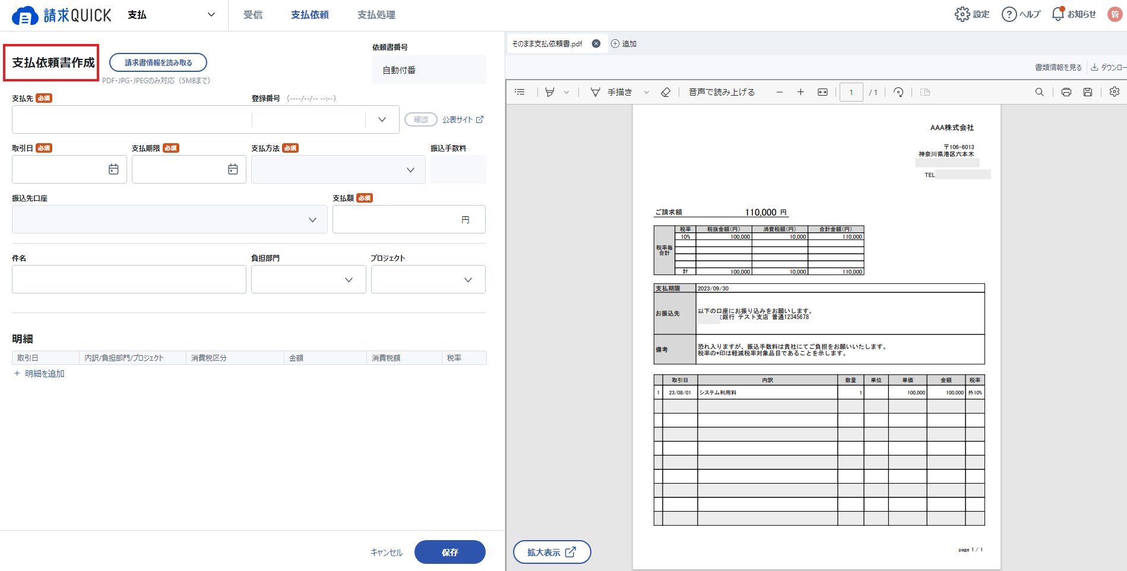Select the eraser tool in PDF toolbar
This screenshot has width=1127, height=571.
[x=666, y=92]
